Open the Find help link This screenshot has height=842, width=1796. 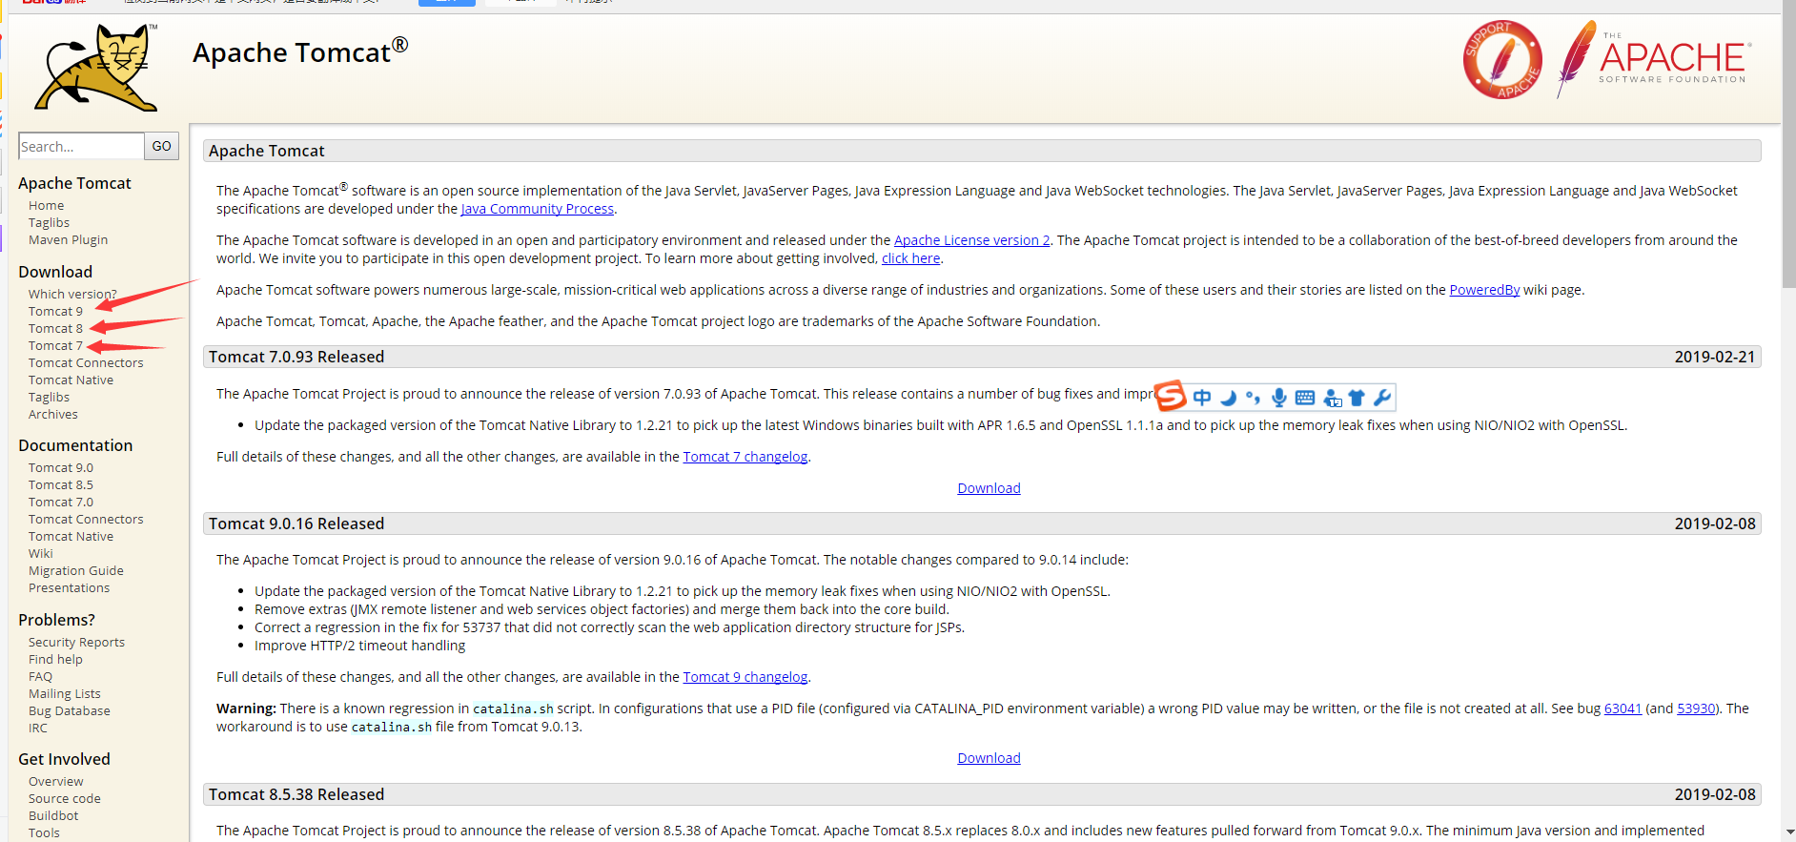(x=55, y=659)
